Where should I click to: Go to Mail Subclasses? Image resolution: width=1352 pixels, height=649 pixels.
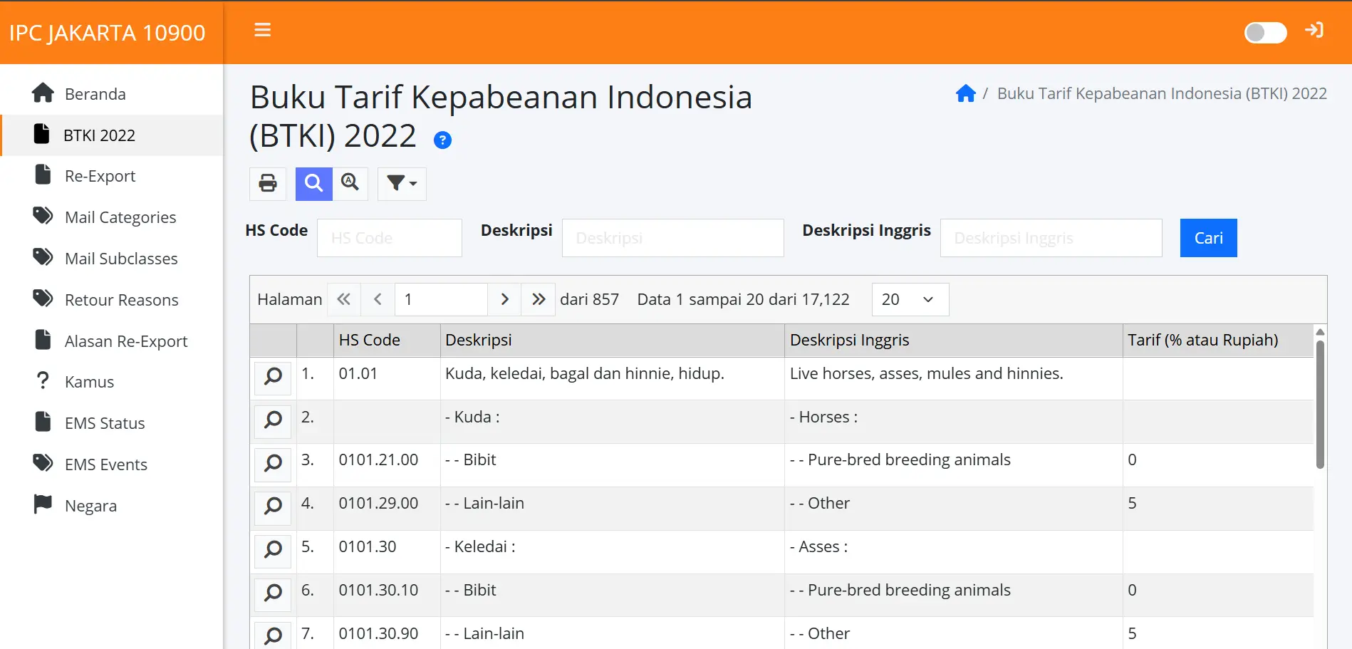pyautogui.click(x=112, y=259)
